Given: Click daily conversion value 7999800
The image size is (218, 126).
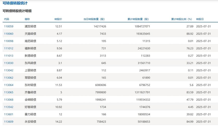Looking at the screenshot, I should click(x=101, y=92).
